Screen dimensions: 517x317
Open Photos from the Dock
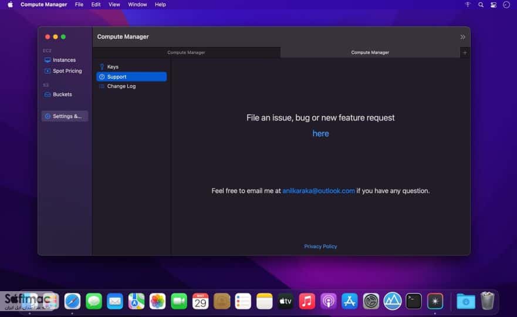coord(158,301)
